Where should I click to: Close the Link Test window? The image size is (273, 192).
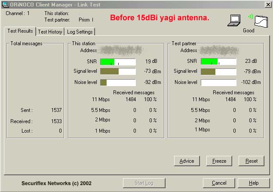click(x=268, y=4)
